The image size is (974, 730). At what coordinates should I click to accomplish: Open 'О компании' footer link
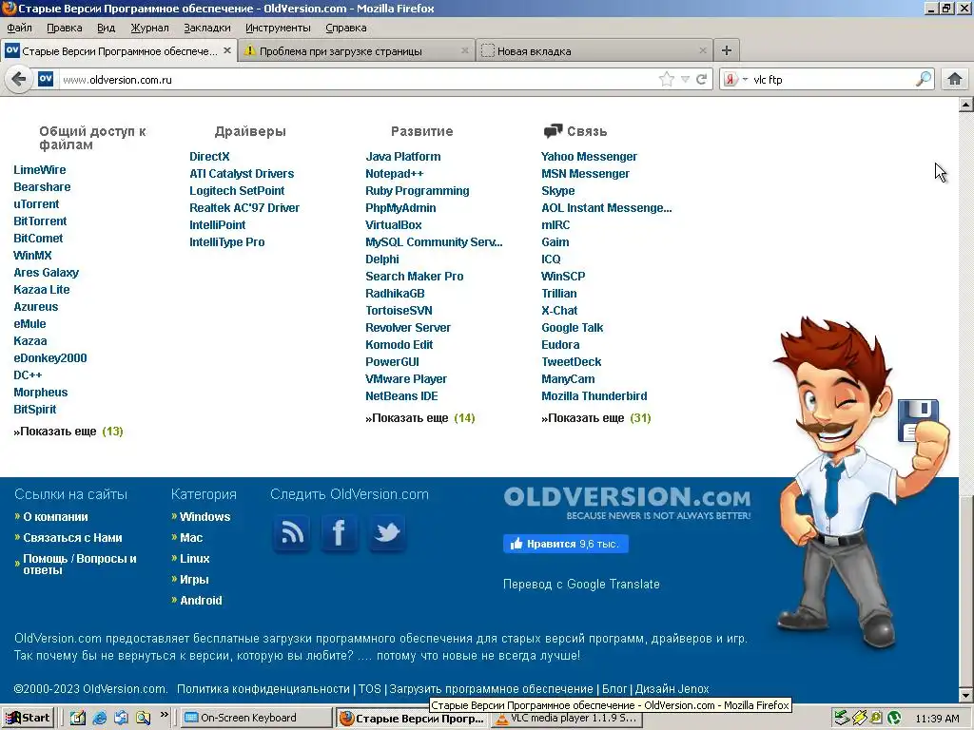click(x=55, y=516)
